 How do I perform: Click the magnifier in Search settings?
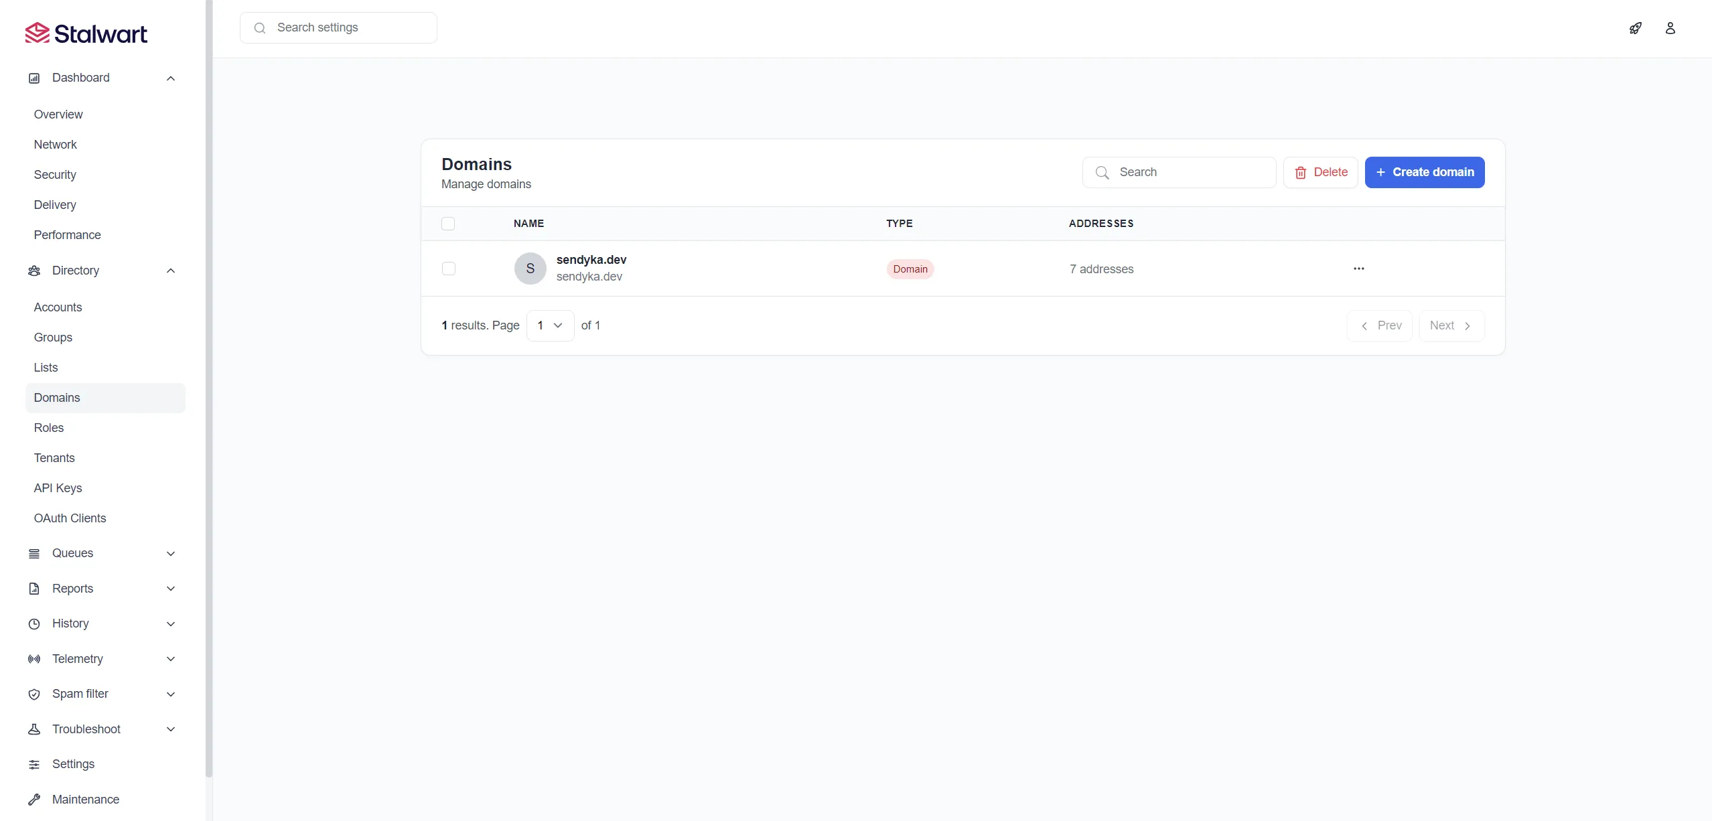pos(261,28)
